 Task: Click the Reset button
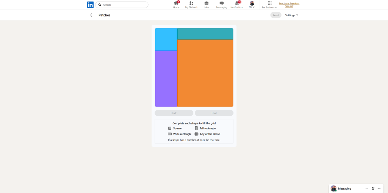click(276, 15)
